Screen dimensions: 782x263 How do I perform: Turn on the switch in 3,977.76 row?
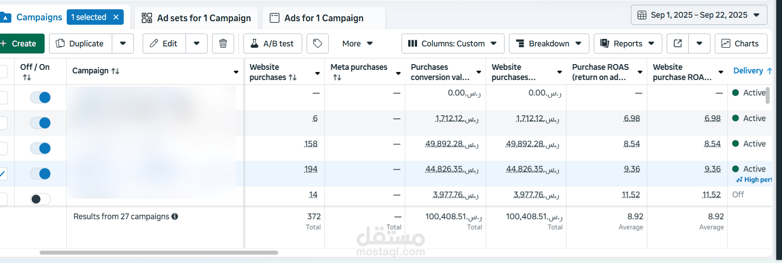click(x=40, y=199)
